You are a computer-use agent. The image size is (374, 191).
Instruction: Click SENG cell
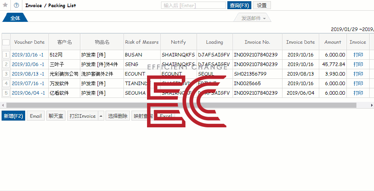coord(142,64)
